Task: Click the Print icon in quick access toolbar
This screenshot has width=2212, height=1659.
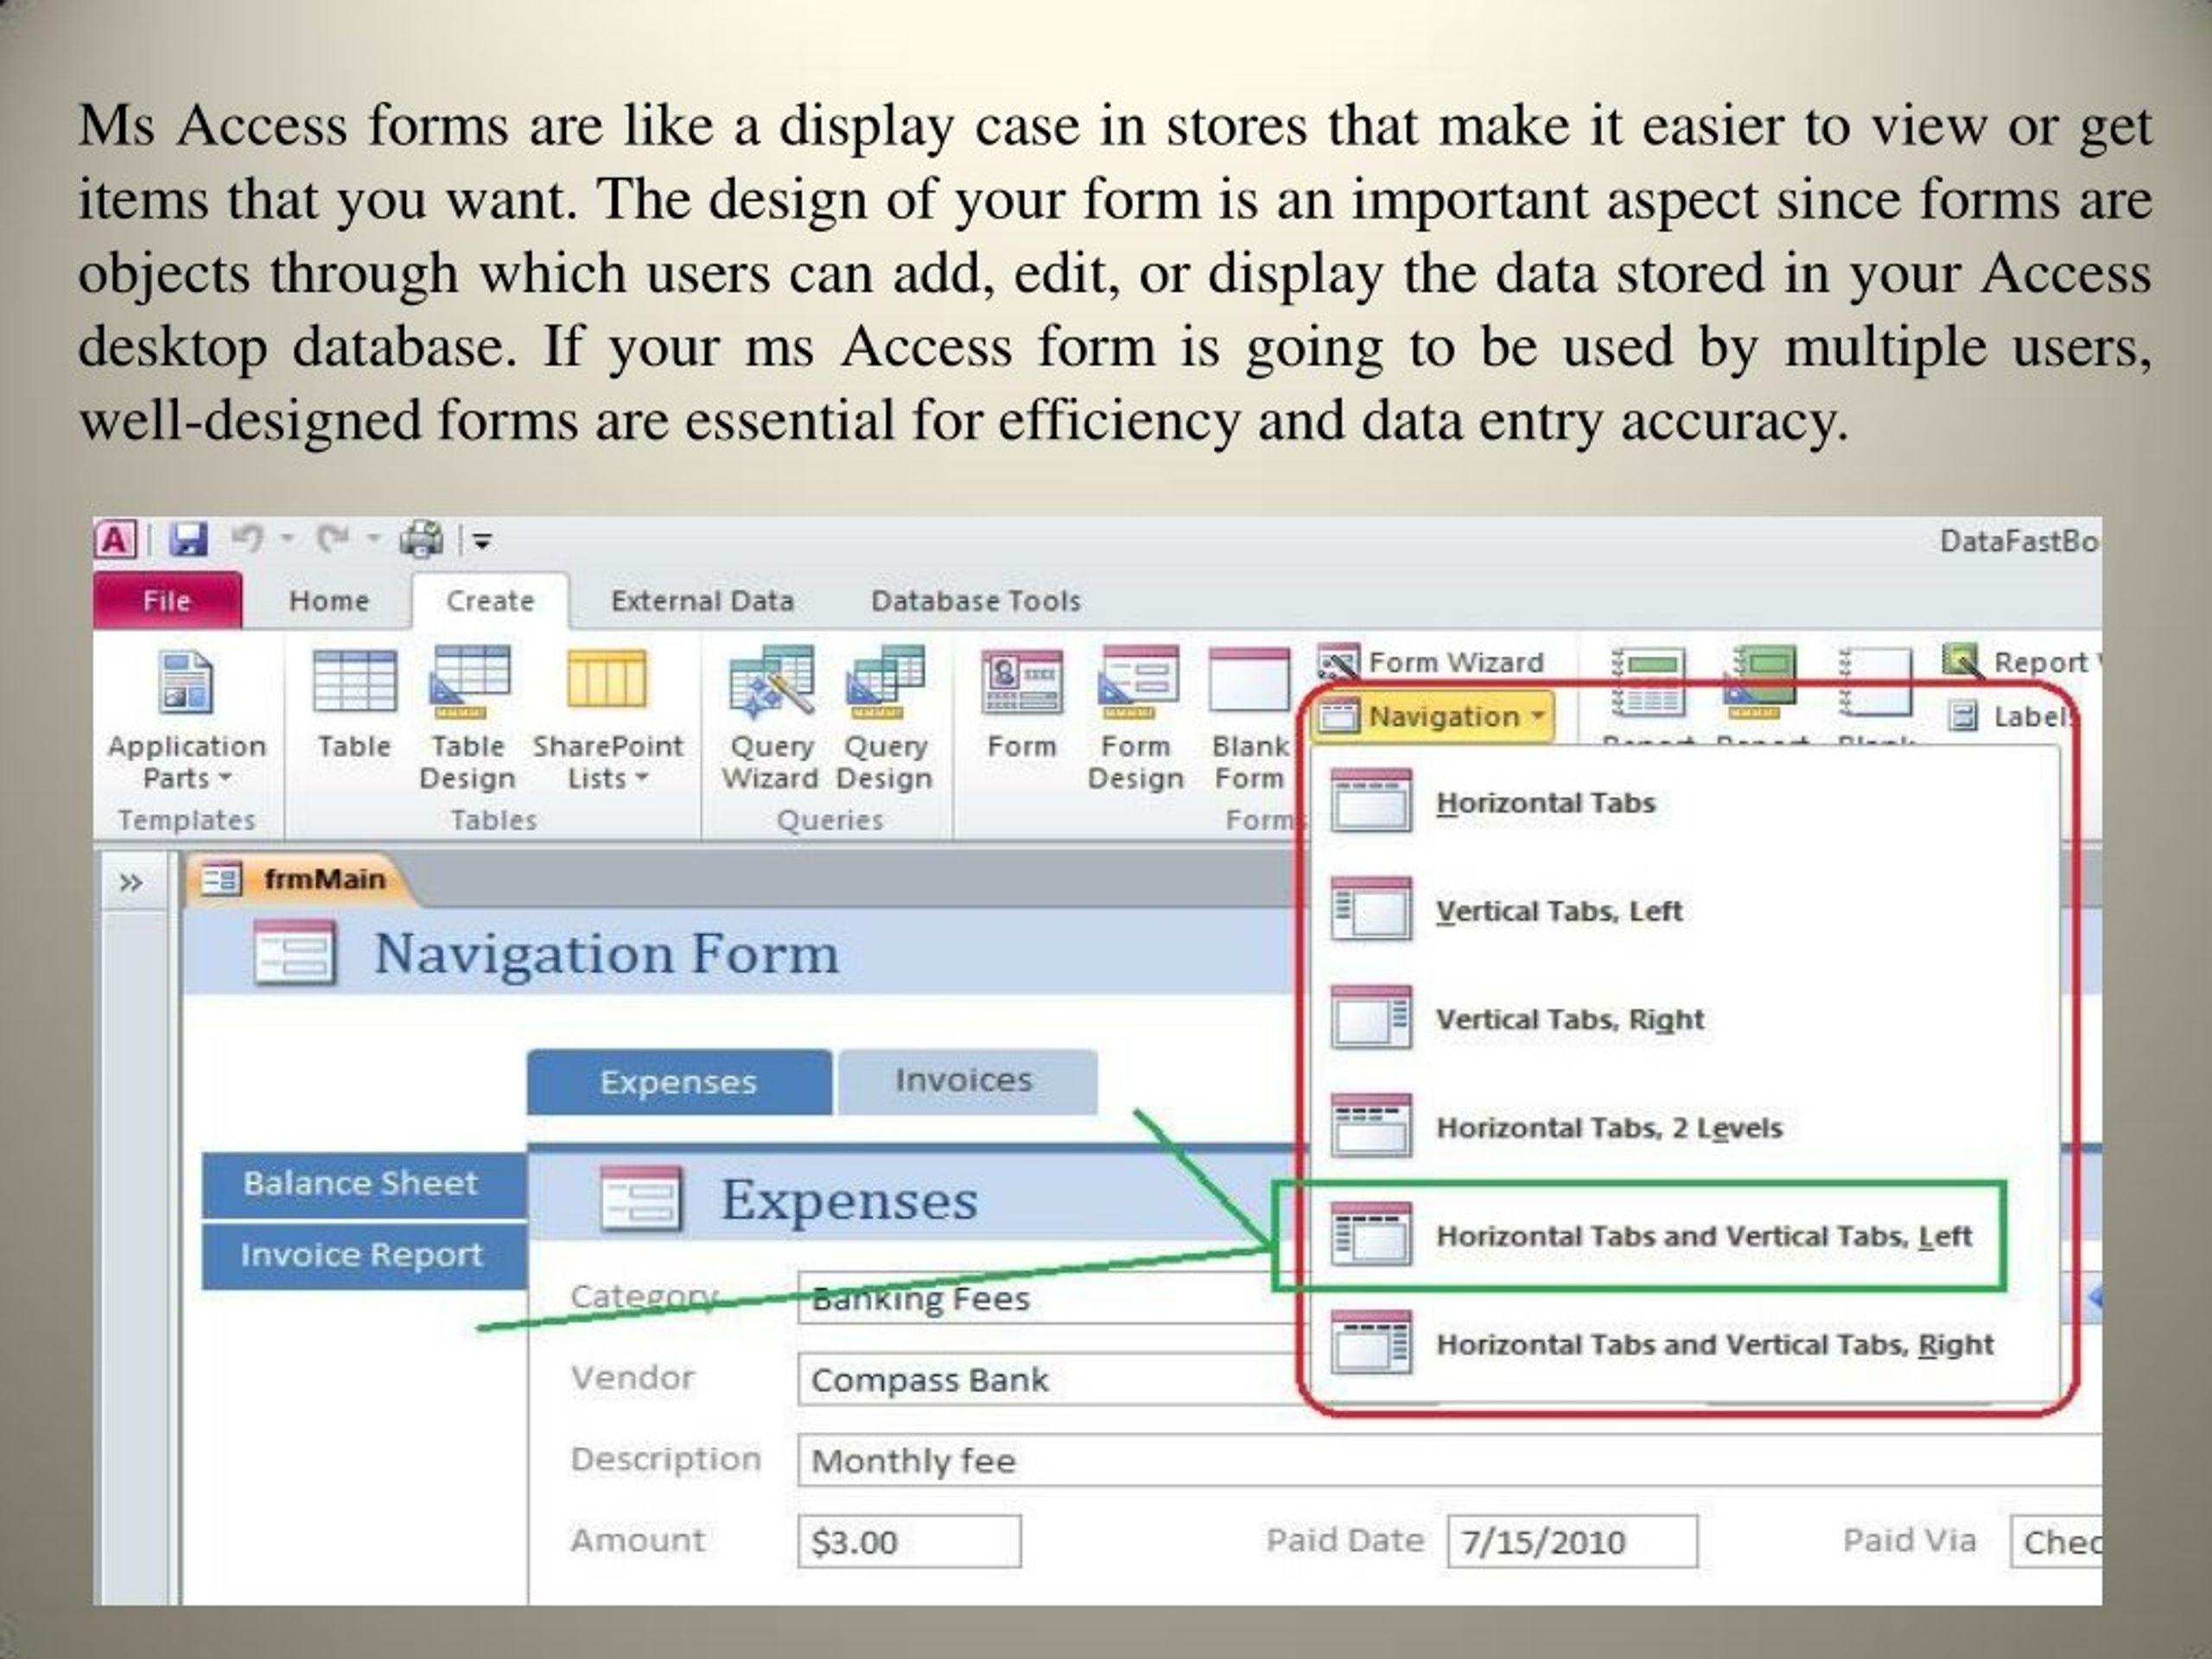Action: point(421,540)
